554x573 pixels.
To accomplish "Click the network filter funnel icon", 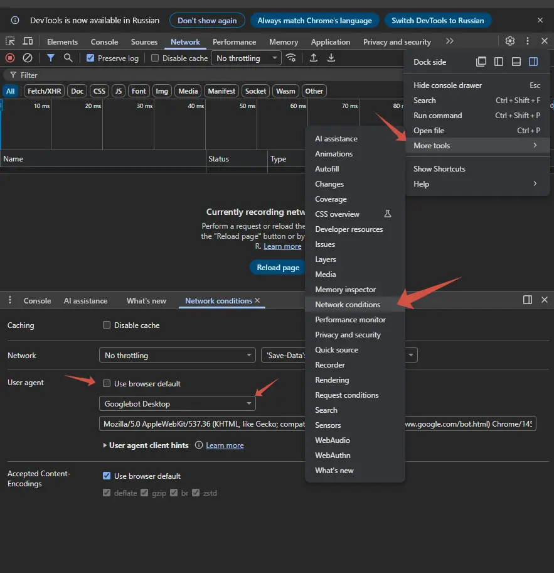I will click(x=51, y=58).
